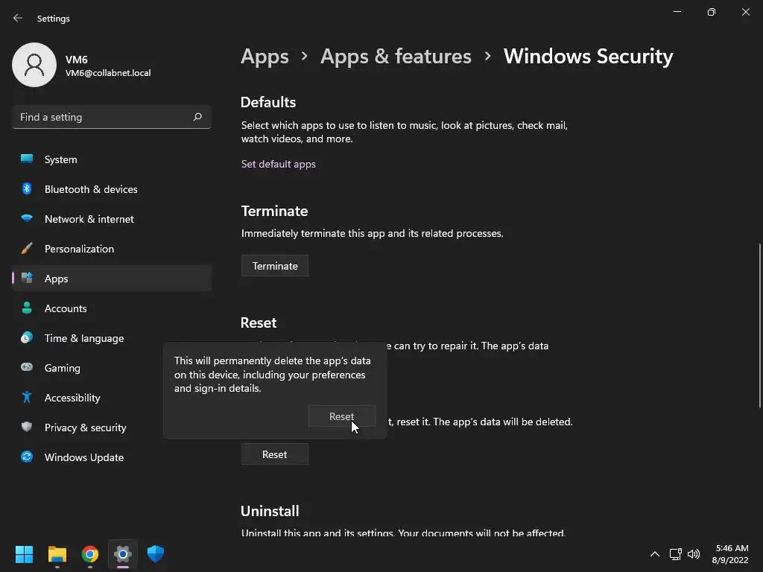Click the Set default apps link

click(x=278, y=164)
